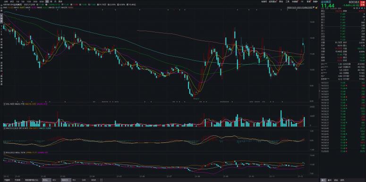Screen dimensions: 366x182
Task: Open the date range filter dropdown arrow
Action: point(313,8)
